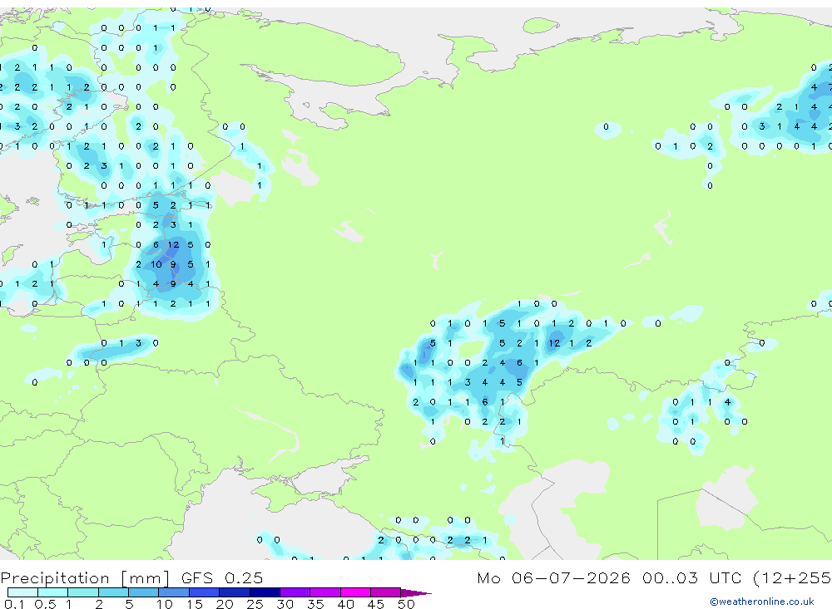Pick the 15–20 mm legend color swatch
The height and width of the screenshot is (609, 832).
204,592
